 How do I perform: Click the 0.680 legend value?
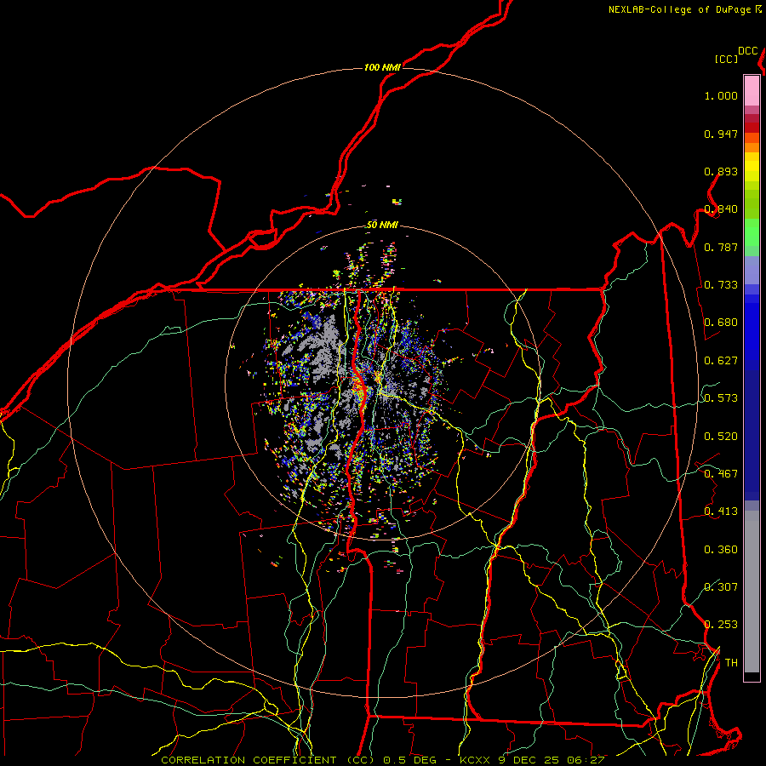(x=721, y=323)
